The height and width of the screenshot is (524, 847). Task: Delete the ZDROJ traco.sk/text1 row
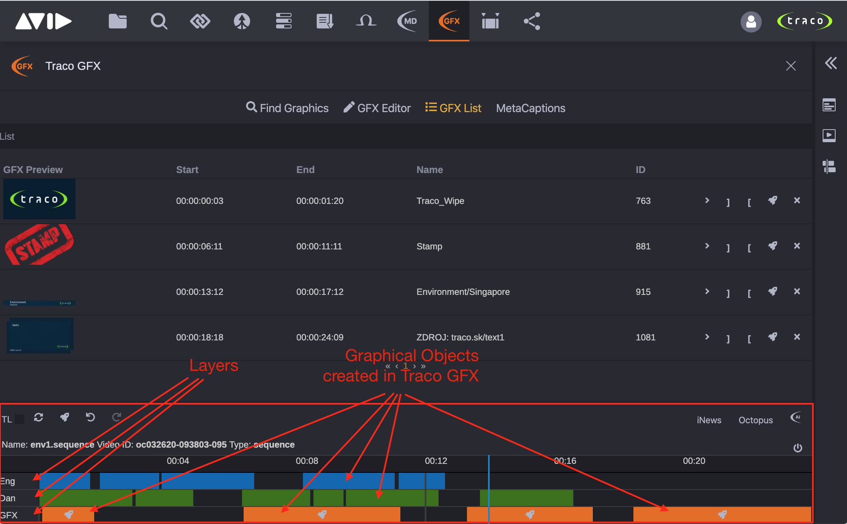797,337
